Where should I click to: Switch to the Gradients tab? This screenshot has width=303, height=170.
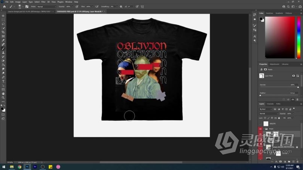(x=279, y=13)
